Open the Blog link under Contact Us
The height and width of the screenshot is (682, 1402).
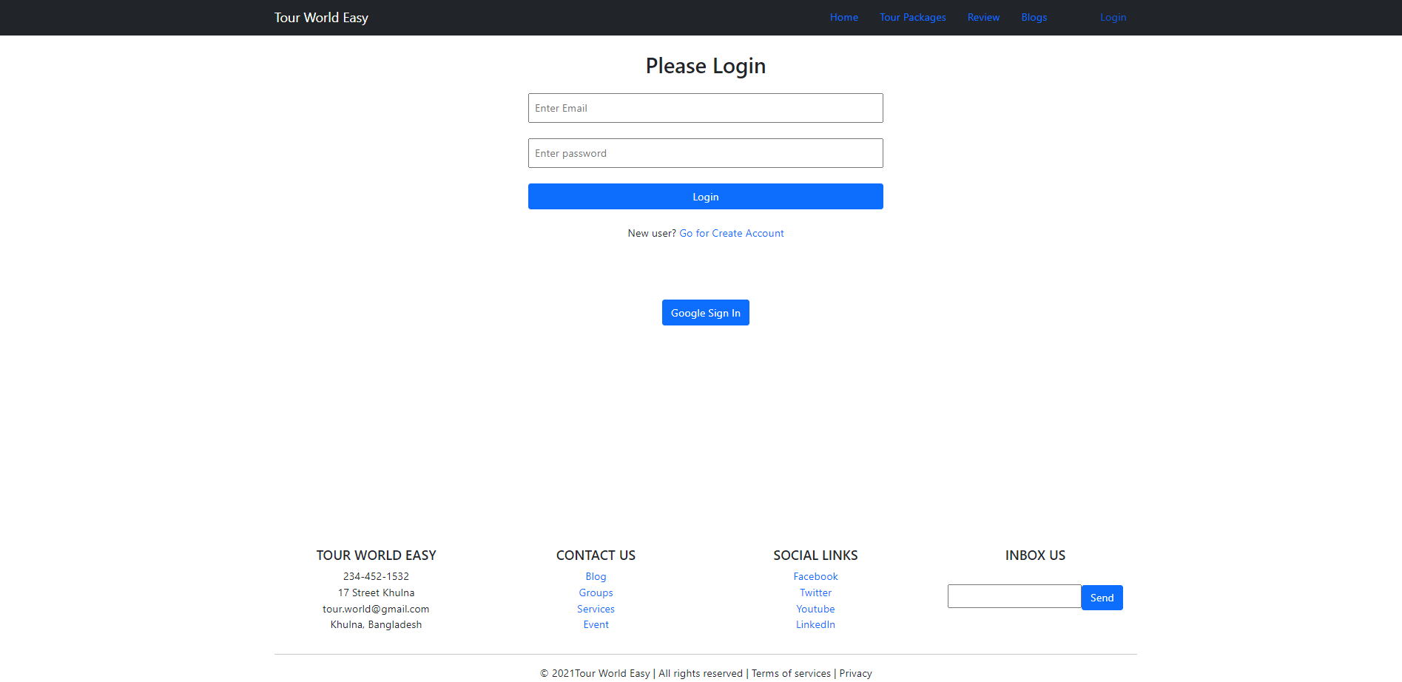point(596,576)
